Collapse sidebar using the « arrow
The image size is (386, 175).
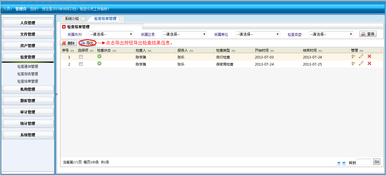[56, 94]
